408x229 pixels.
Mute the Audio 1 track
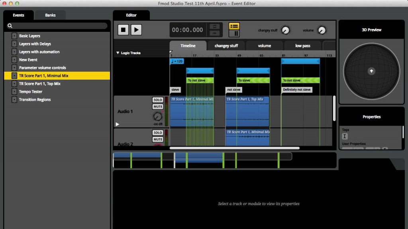click(x=158, y=107)
